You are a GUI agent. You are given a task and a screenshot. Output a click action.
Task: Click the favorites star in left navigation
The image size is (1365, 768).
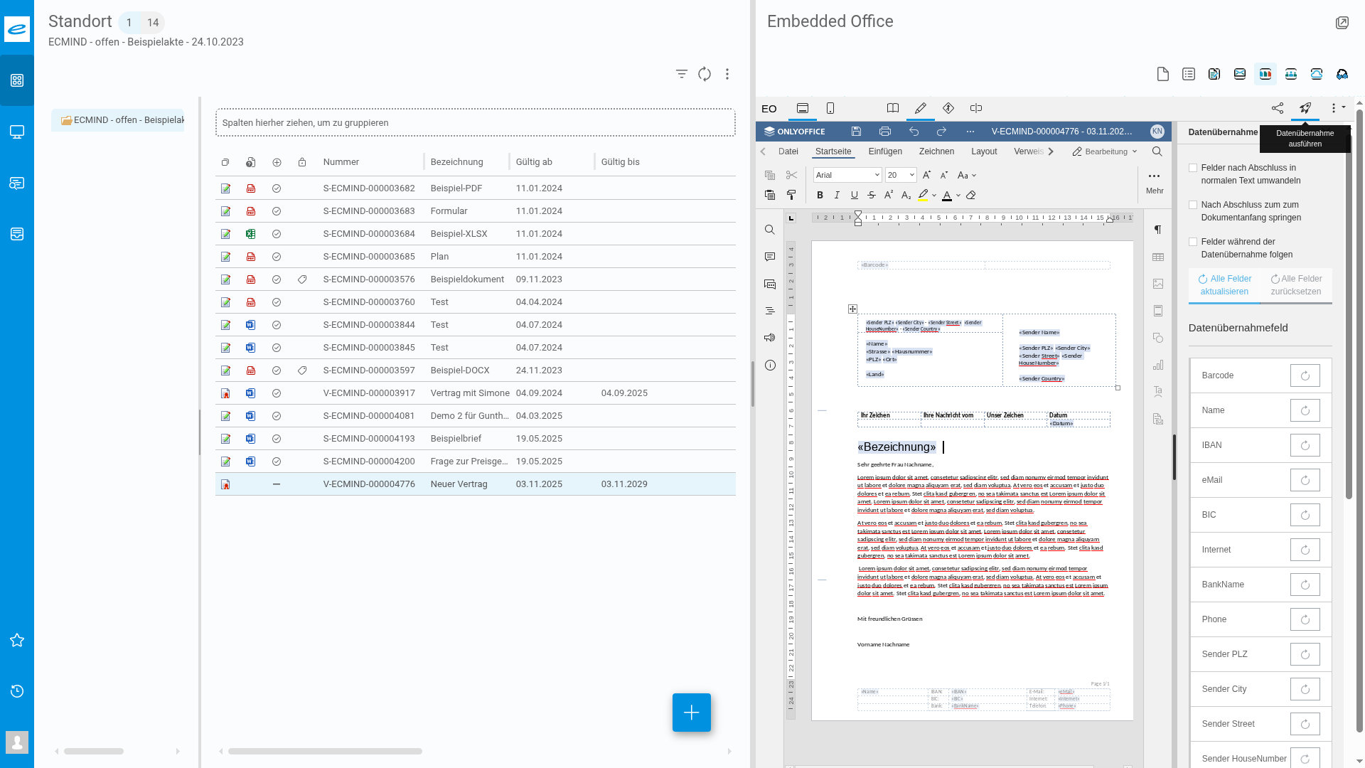[17, 640]
